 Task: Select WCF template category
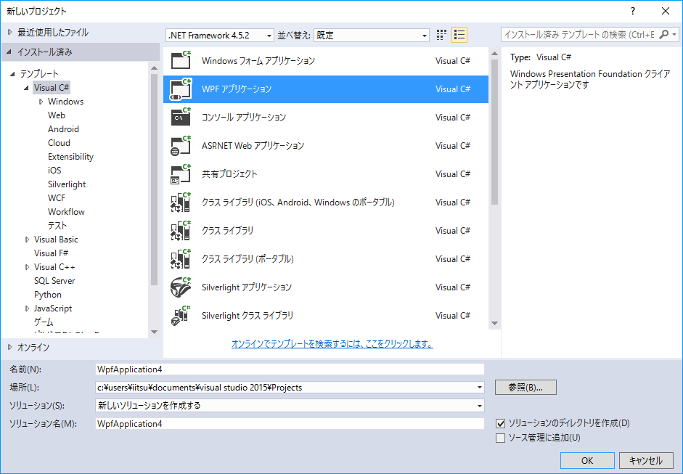(x=57, y=197)
